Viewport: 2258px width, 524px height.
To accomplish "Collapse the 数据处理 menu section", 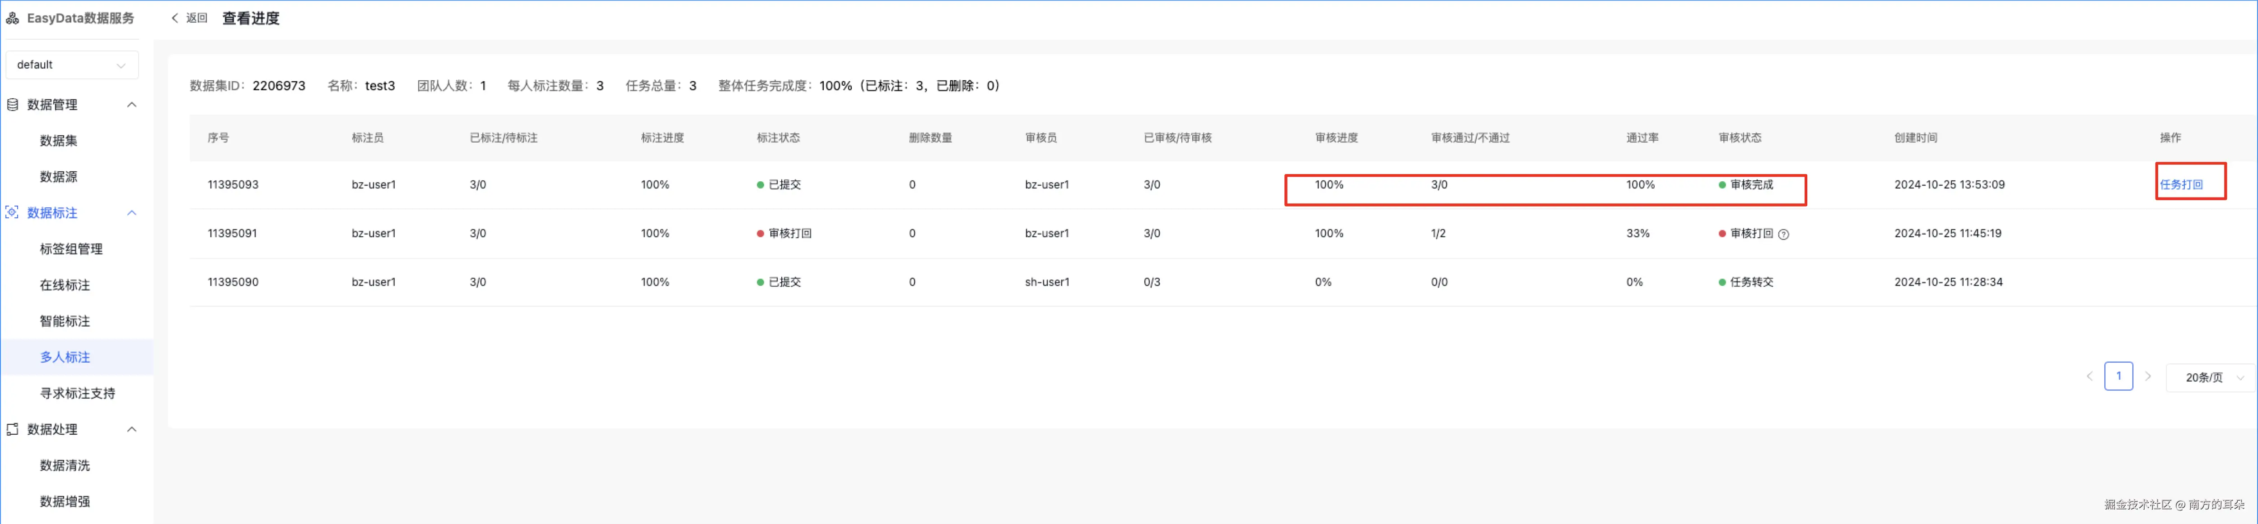I will click(x=131, y=429).
